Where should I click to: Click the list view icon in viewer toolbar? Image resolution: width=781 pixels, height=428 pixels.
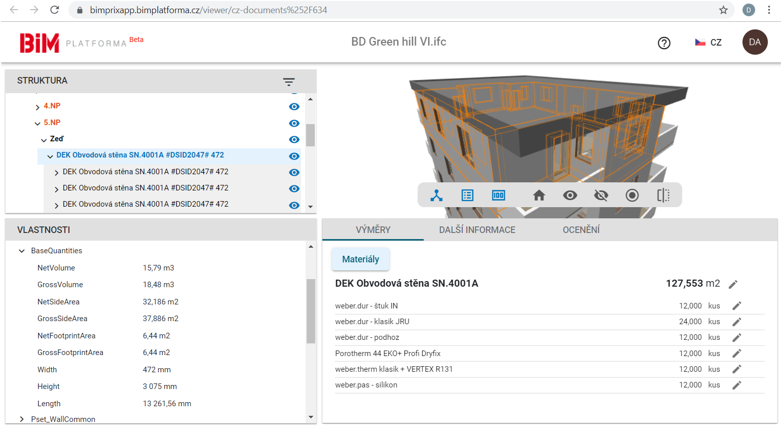pos(467,196)
